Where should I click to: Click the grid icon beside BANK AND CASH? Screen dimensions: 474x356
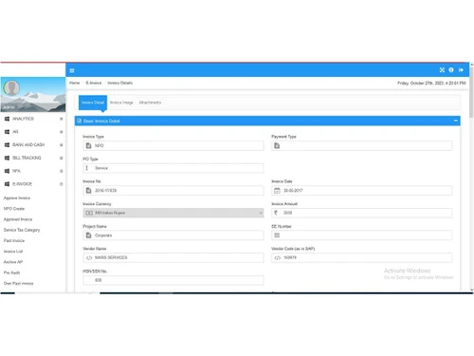(7, 144)
